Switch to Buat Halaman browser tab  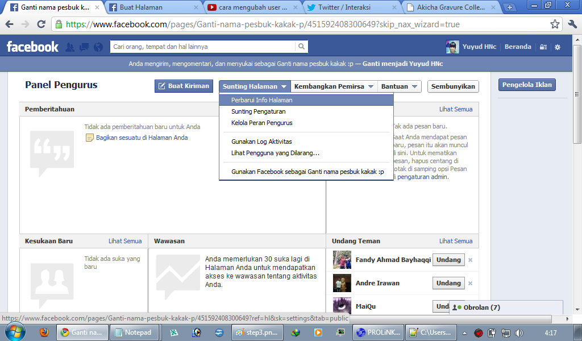(x=153, y=7)
